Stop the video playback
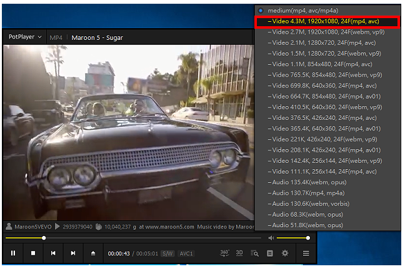The width and height of the screenshot is (405, 269). tap(33, 253)
